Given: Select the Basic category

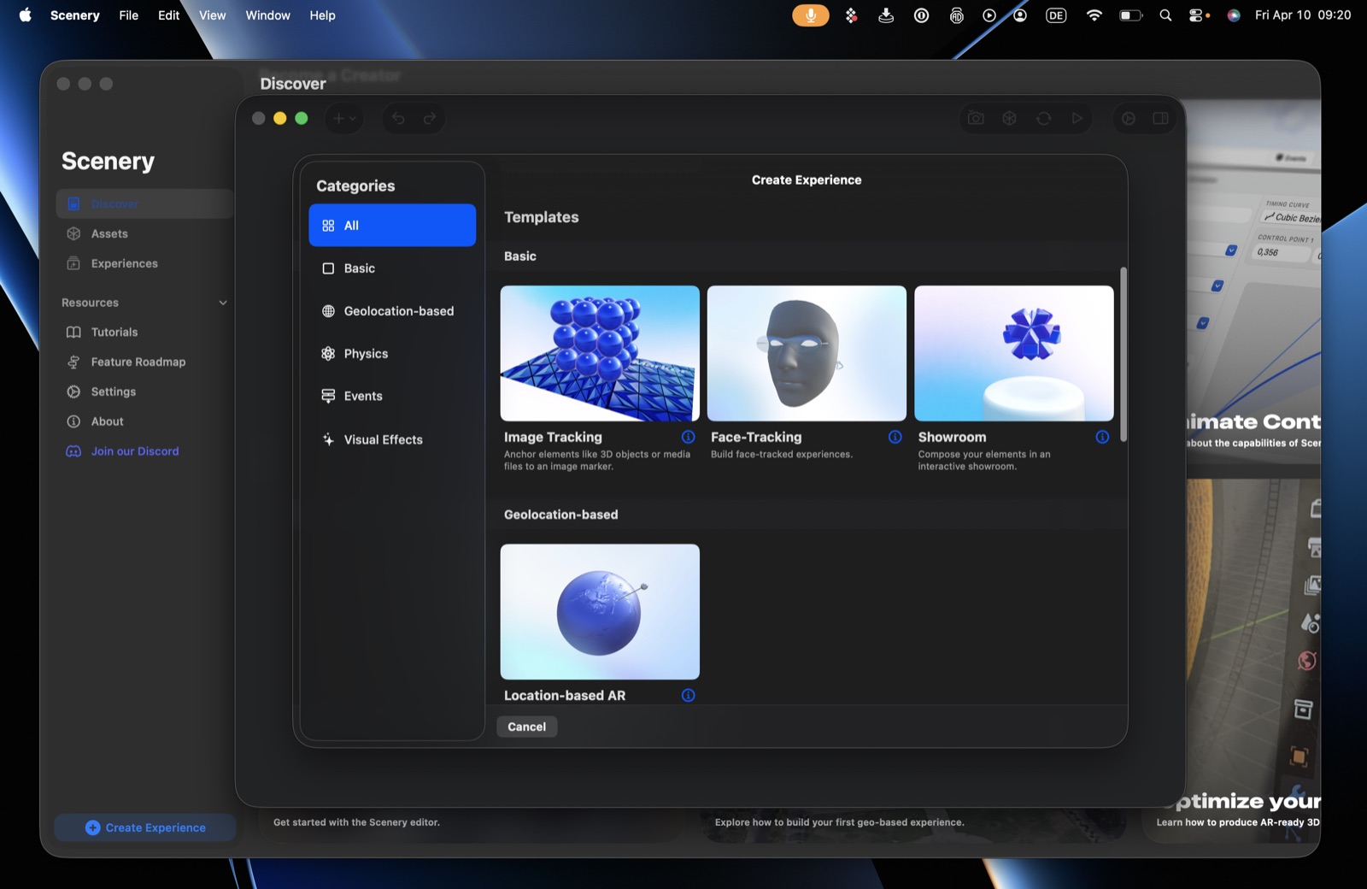Looking at the screenshot, I should tap(392, 268).
